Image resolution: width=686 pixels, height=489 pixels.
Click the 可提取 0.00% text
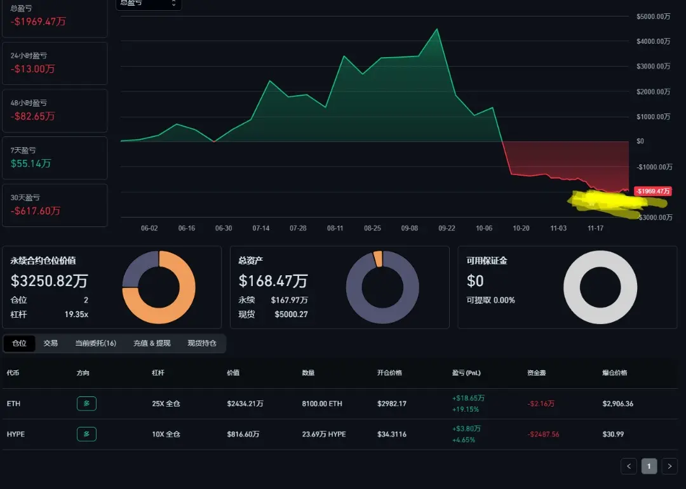click(x=490, y=300)
